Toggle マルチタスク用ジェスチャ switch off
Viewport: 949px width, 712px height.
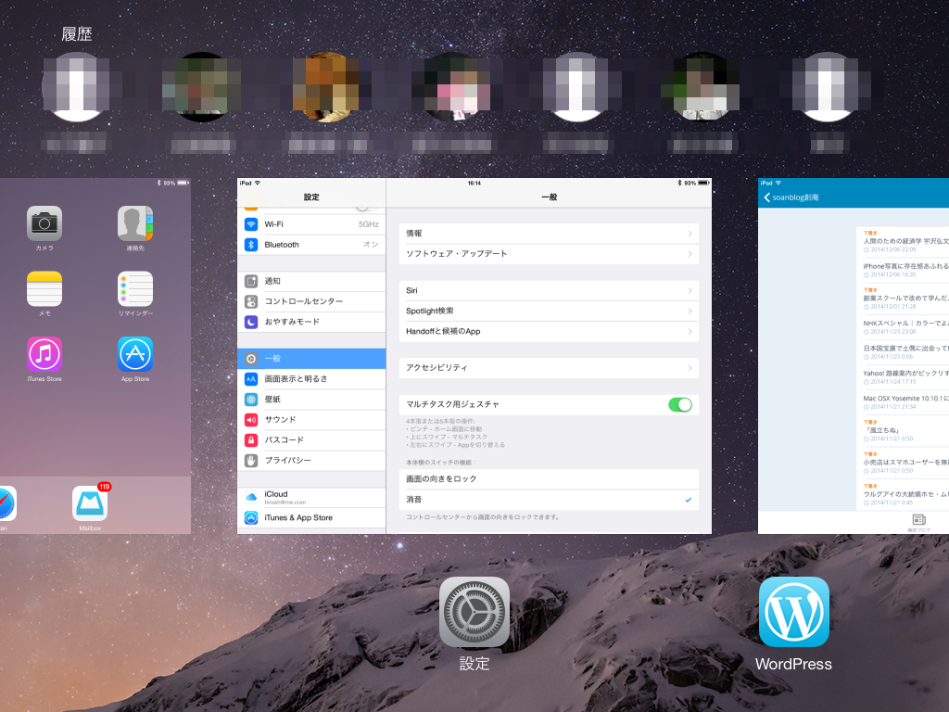click(679, 404)
